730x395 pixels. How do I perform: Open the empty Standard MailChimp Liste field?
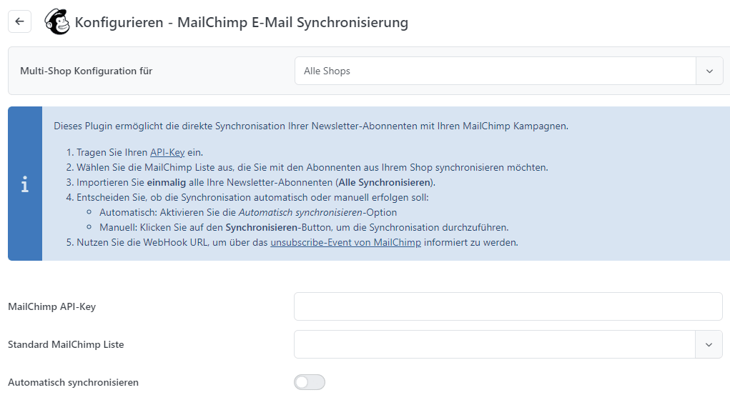click(x=494, y=344)
